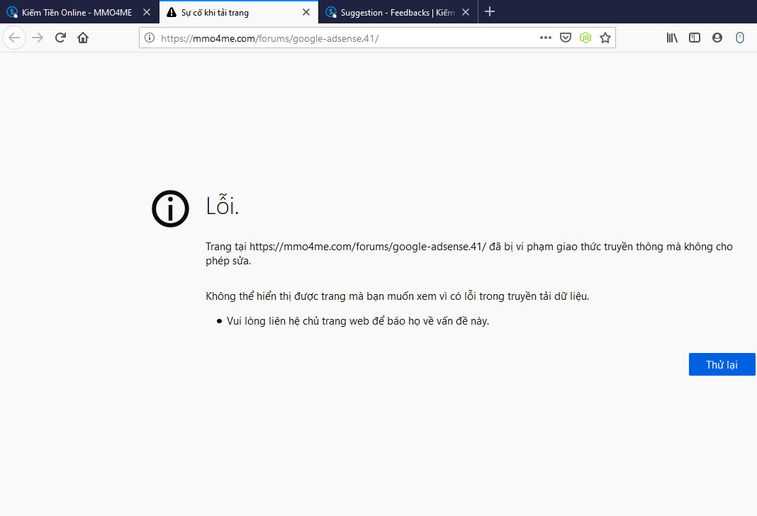Open the Library bookshelf icon
Image resolution: width=757 pixels, height=516 pixels.
pyautogui.click(x=672, y=38)
